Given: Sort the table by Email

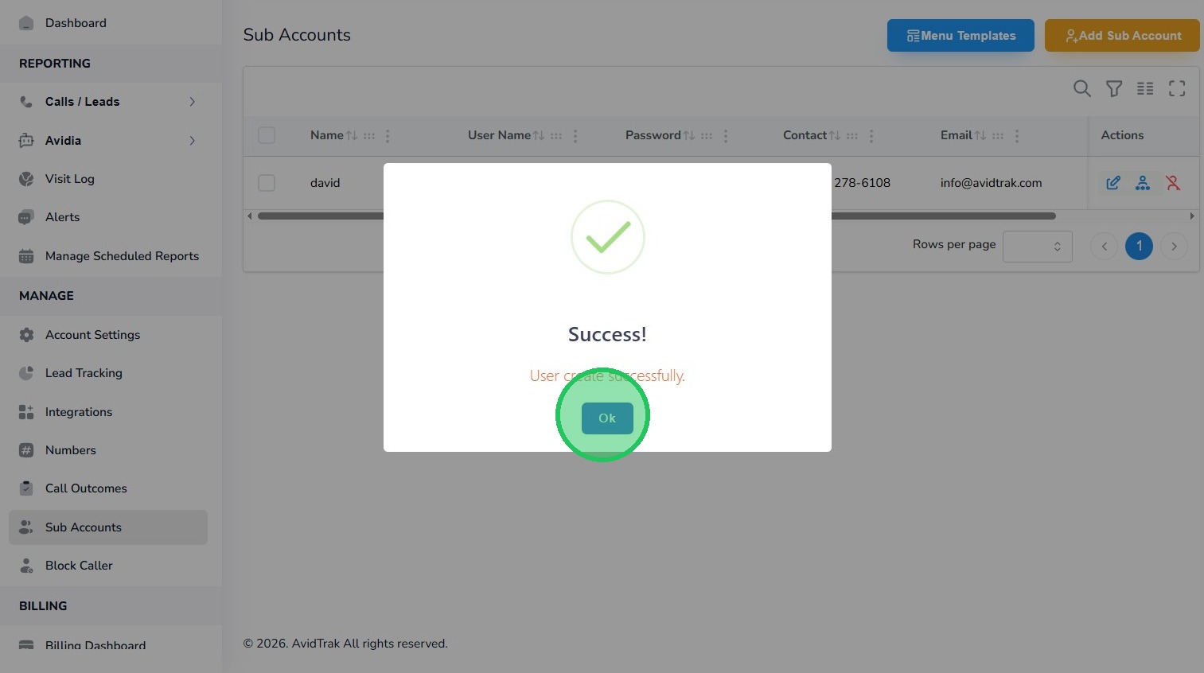Looking at the screenshot, I should pyautogui.click(x=980, y=136).
